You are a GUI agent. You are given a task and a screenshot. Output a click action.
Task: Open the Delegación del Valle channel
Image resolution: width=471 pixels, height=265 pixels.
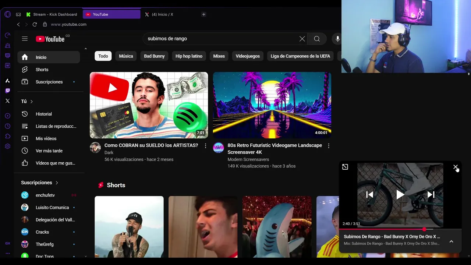click(49, 220)
